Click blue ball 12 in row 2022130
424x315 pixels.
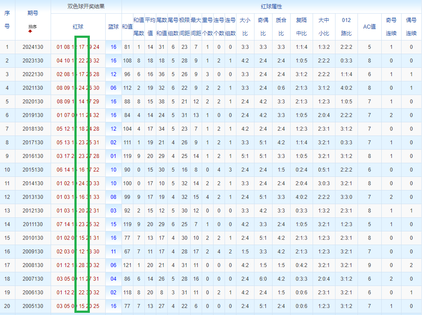click(113, 74)
